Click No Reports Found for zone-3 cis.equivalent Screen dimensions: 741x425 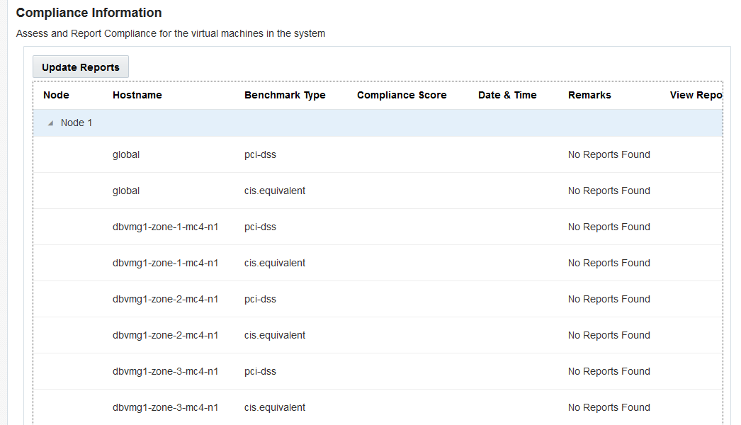(x=609, y=407)
